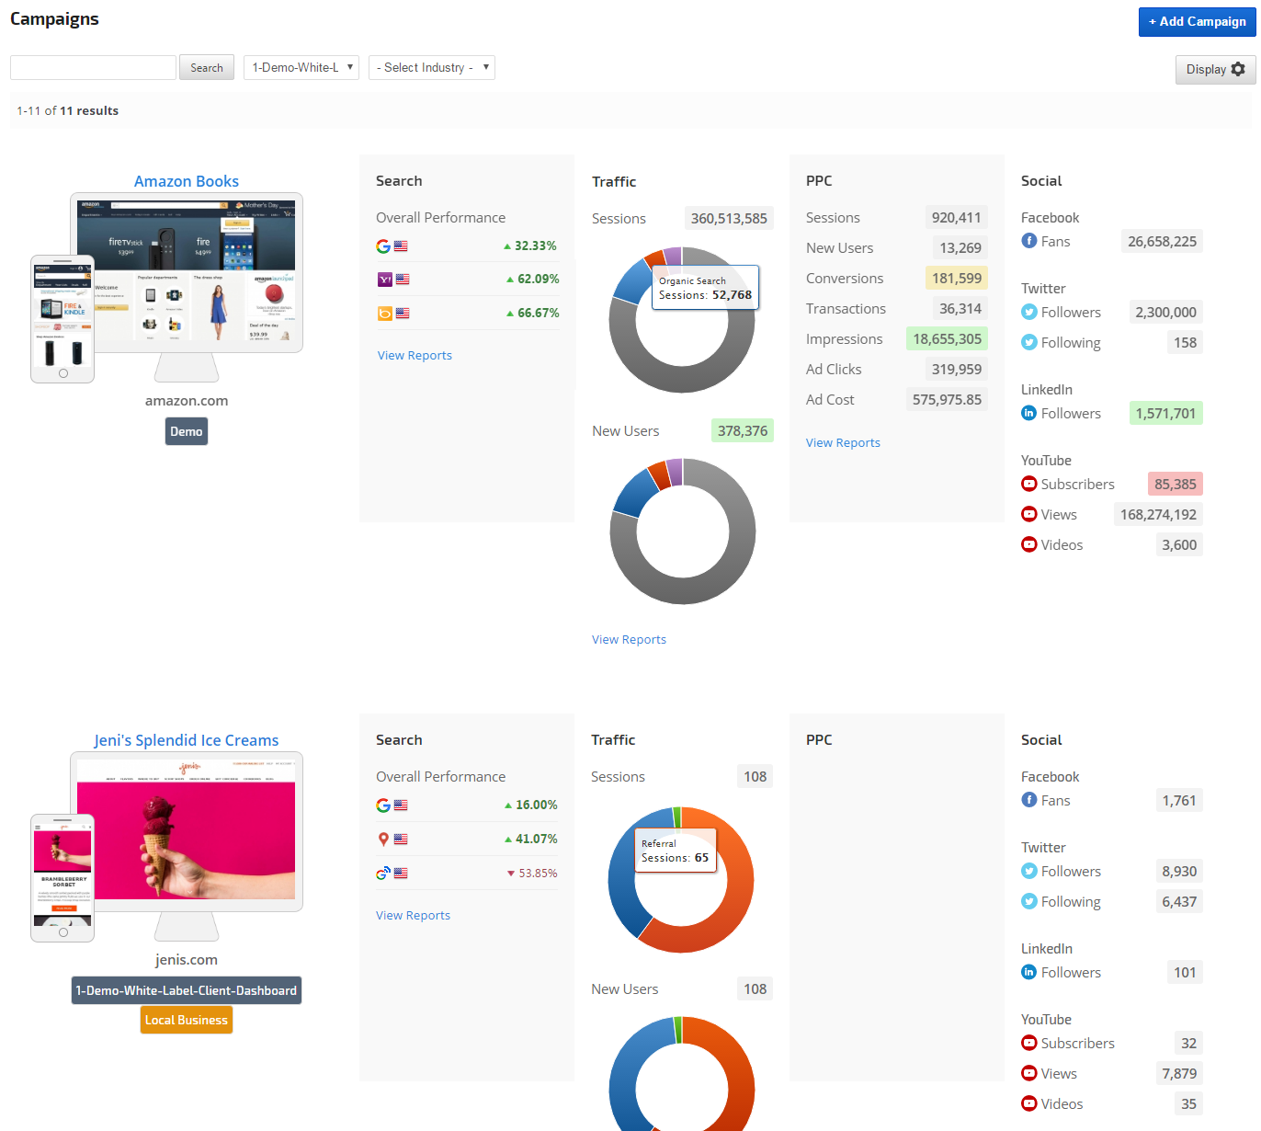Click the Twitter Following icon for Amazon Books
Screen dimensions: 1261x1131
1029,342
